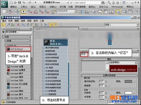Open the Layer Manager icon
141x105 pixels.
tap(94, 12)
